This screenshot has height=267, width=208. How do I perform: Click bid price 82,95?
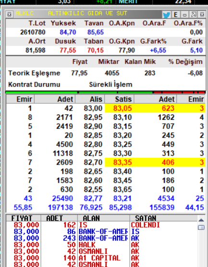(93, 117)
